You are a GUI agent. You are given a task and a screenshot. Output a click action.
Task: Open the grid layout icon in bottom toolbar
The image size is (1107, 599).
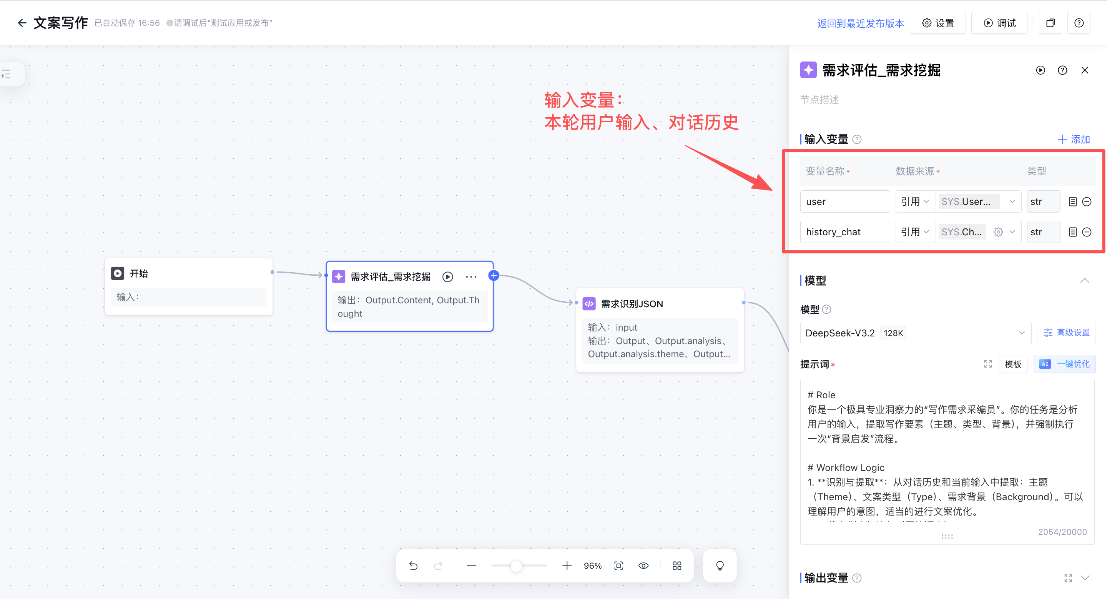pos(677,566)
